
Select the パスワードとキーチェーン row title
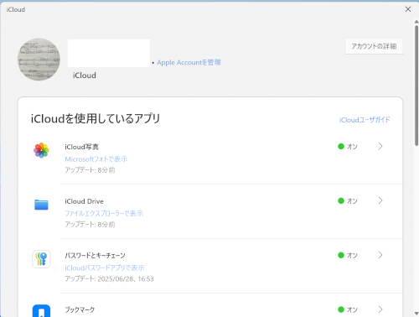click(95, 256)
